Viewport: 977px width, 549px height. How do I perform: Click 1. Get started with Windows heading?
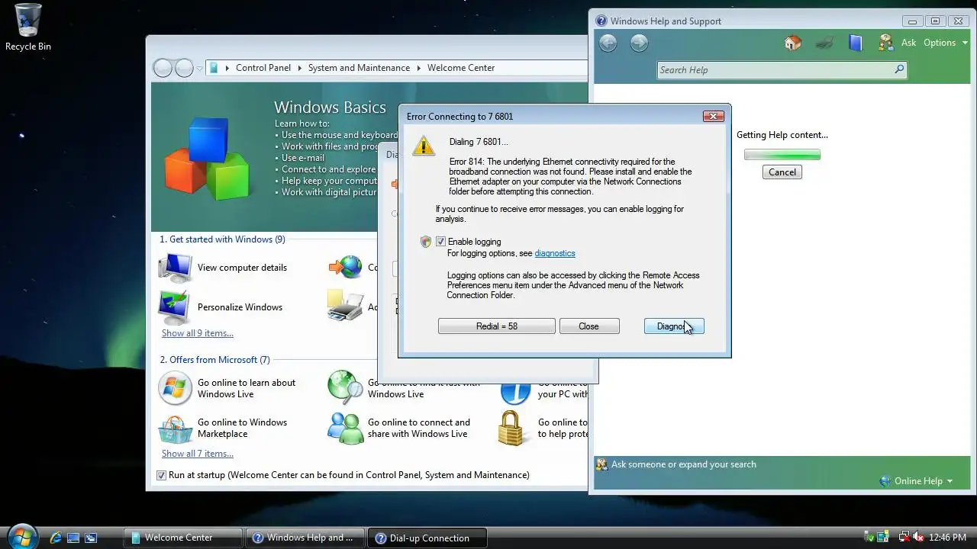222,239
